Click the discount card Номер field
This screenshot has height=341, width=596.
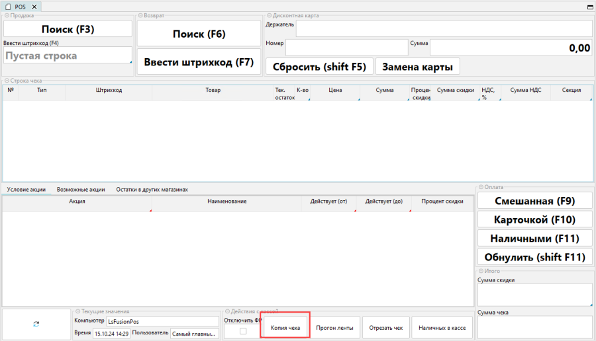[x=346, y=48]
